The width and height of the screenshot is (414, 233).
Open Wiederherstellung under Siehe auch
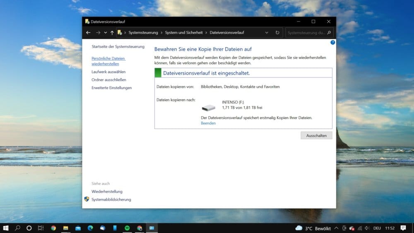click(107, 192)
